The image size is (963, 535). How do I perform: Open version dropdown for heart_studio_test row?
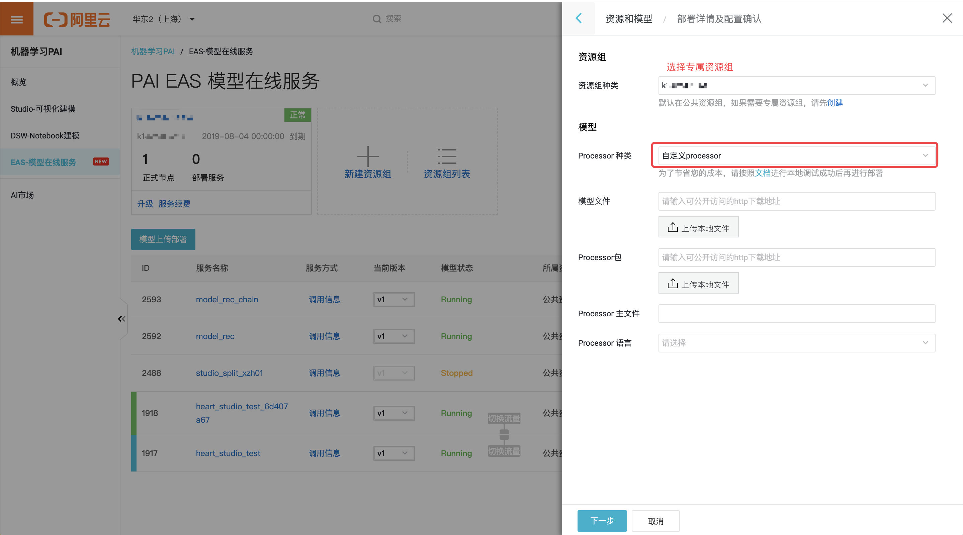coord(393,453)
